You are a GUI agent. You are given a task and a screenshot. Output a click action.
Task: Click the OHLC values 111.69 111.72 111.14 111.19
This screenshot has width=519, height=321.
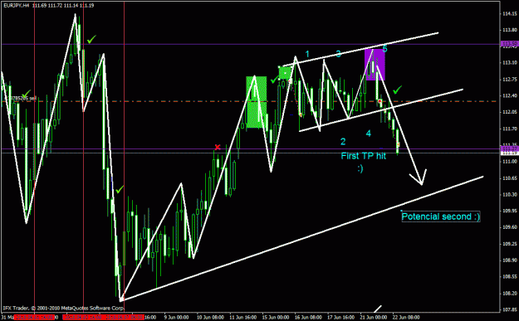(x=63, y=5)
